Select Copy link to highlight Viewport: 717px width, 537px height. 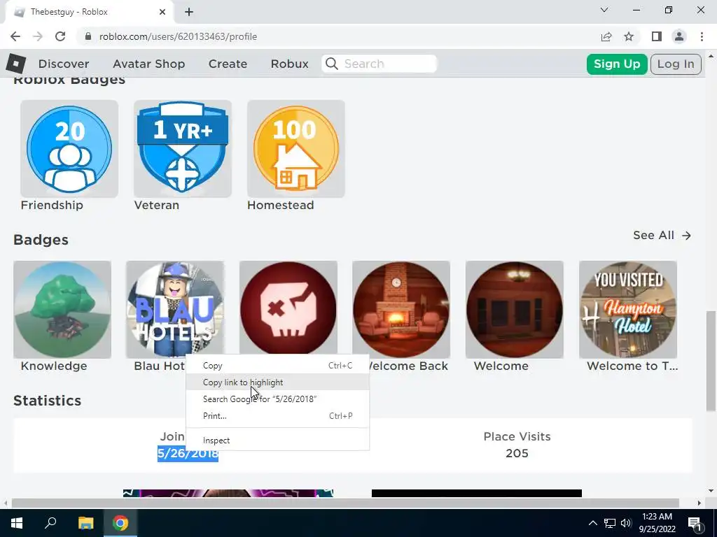[277, 382]
